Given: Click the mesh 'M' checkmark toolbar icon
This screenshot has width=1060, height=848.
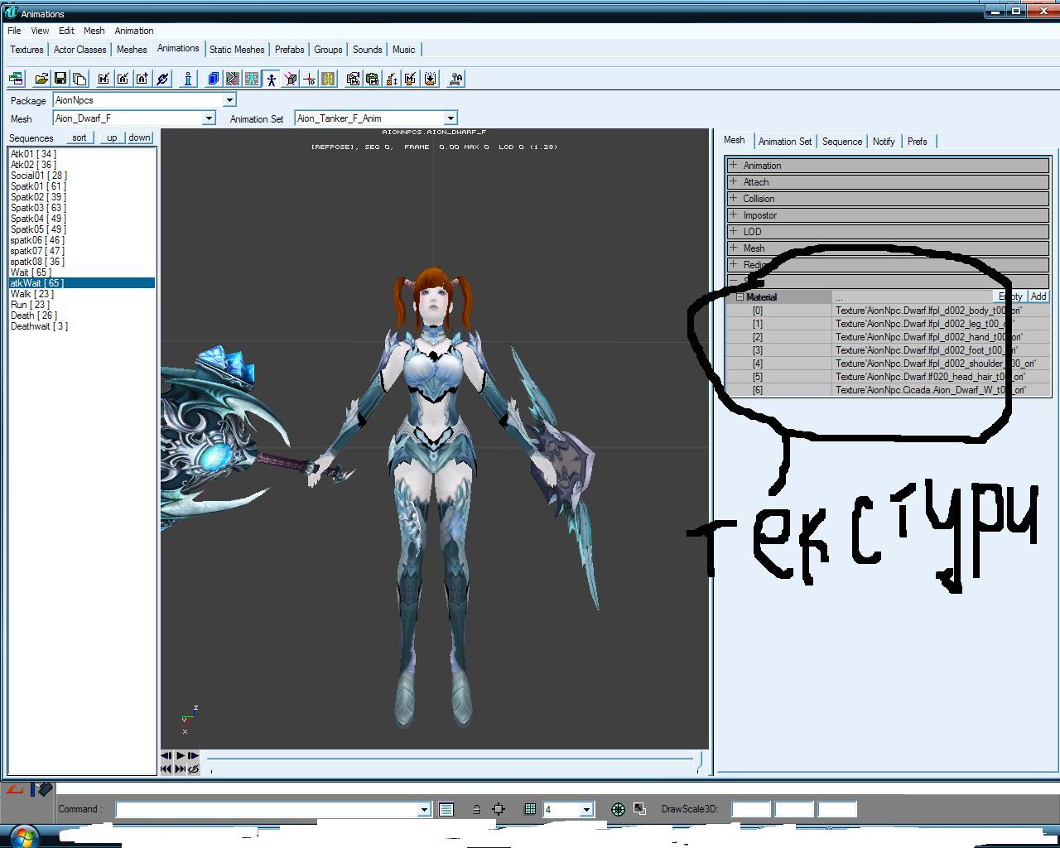Looking at the screenshot, I should pyautogui.click(x=104, y=79).
